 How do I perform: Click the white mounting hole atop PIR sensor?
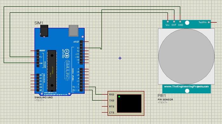(187, 23)
